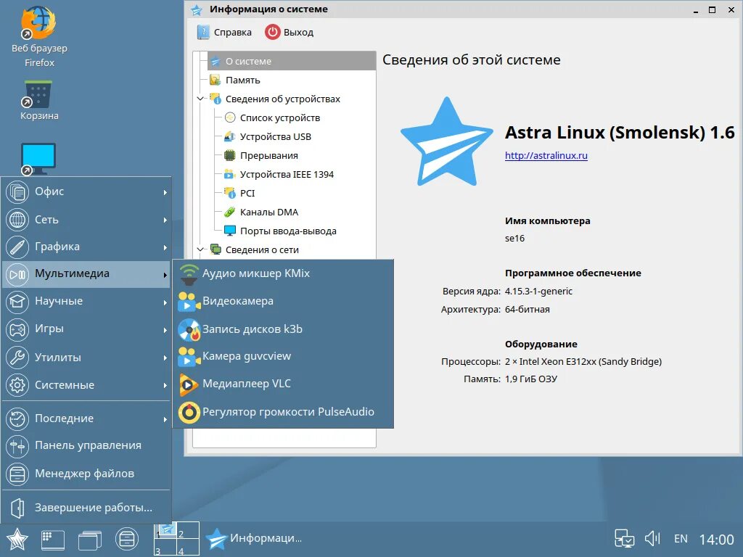743x557 pixels.
Task: Open the Утилиты menu category
Action: click(86, 357)
